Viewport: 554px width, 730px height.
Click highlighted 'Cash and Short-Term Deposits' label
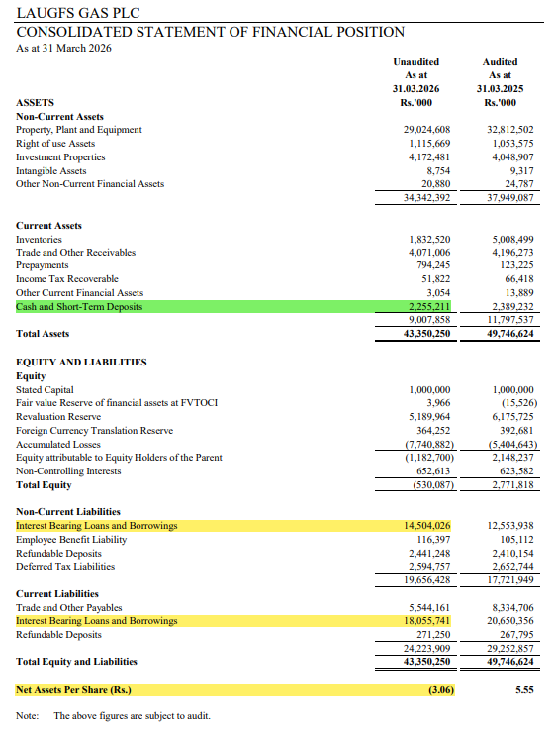[x=79, y=307]
